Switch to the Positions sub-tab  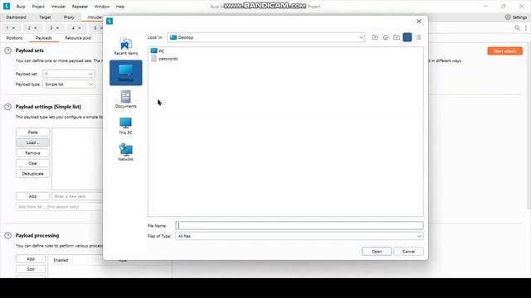[x=14, y=38]
